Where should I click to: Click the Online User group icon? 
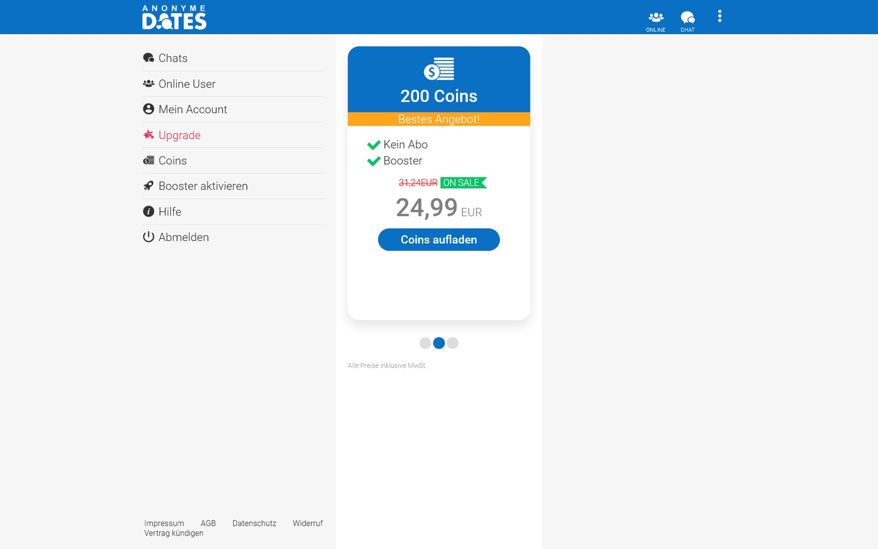[x=148, y=83]
